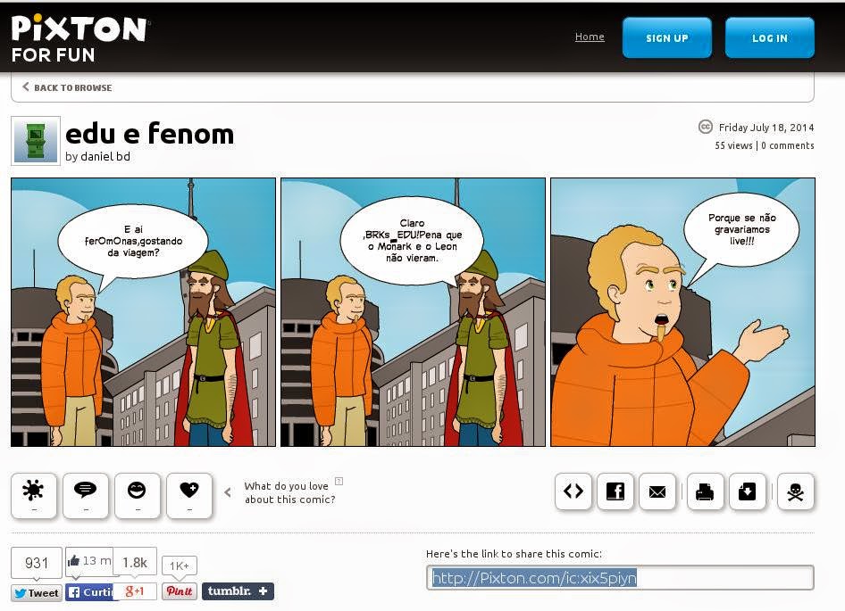Click the laughing face reaction icon
The height and width of the screenshot is (611, 845).
point(137,496)
